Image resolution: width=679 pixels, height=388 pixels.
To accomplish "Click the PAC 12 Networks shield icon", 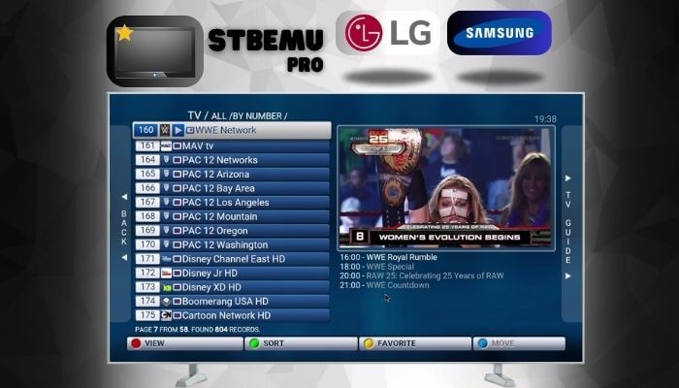I will (166, 160).
